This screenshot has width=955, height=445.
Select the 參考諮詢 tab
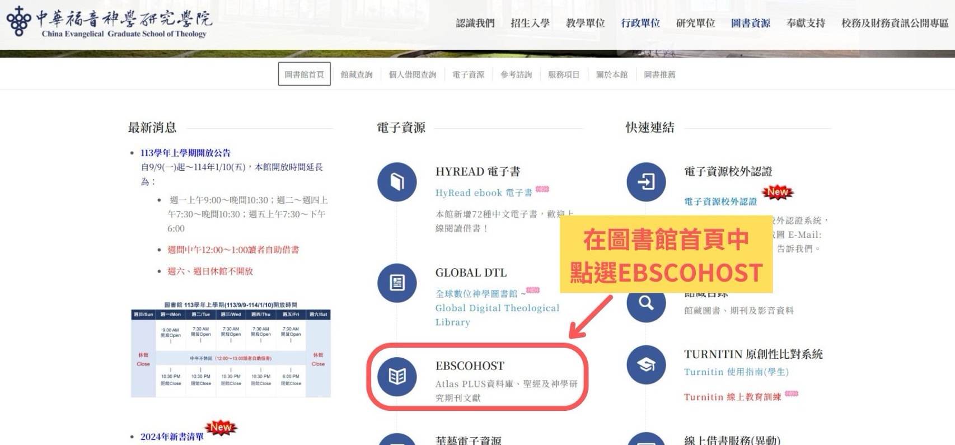(516, 74)
